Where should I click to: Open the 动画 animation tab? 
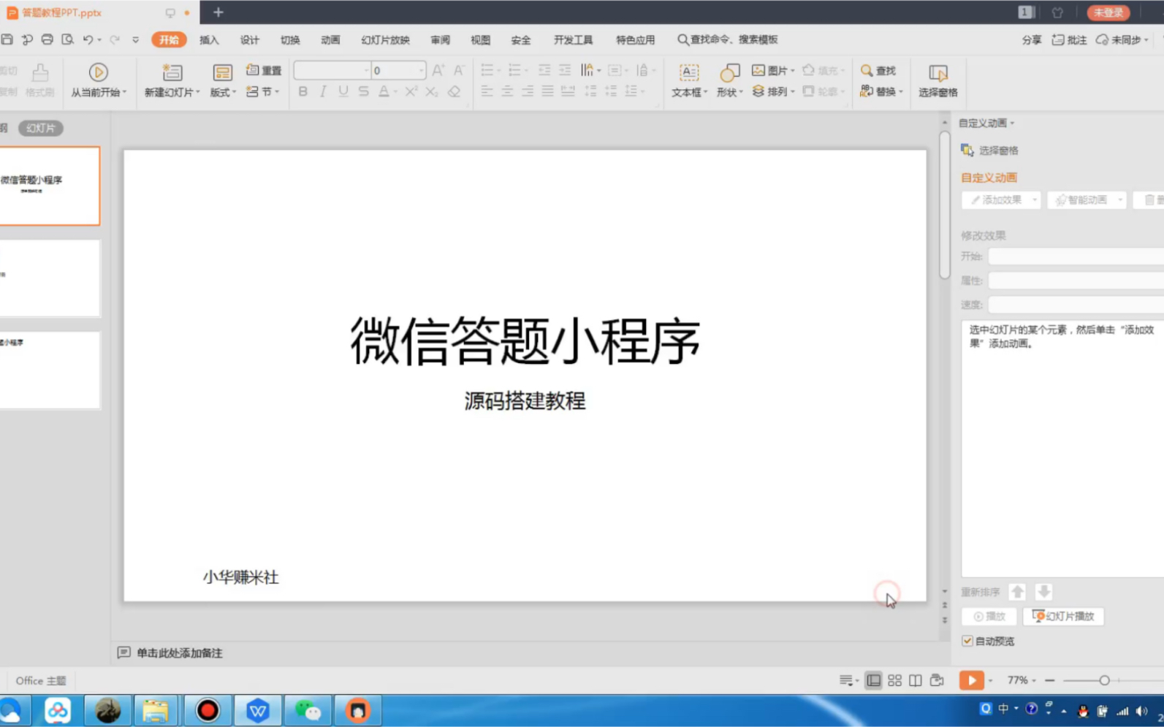click(330, 39)
